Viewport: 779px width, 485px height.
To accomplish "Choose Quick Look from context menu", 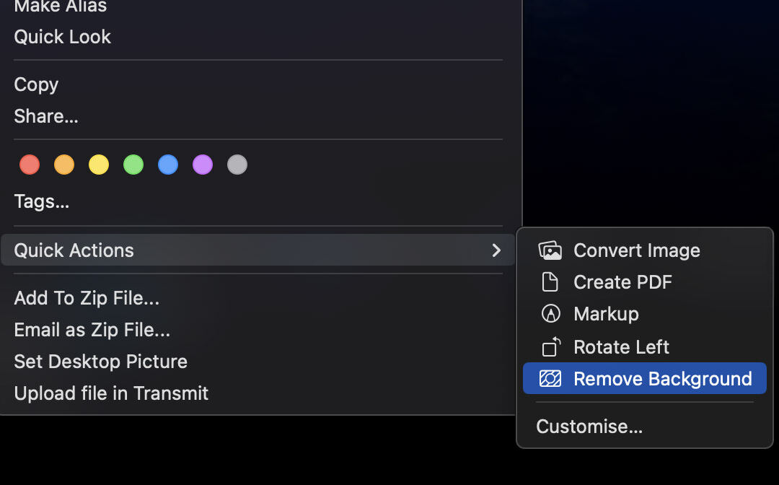I will tap(63, 37).
